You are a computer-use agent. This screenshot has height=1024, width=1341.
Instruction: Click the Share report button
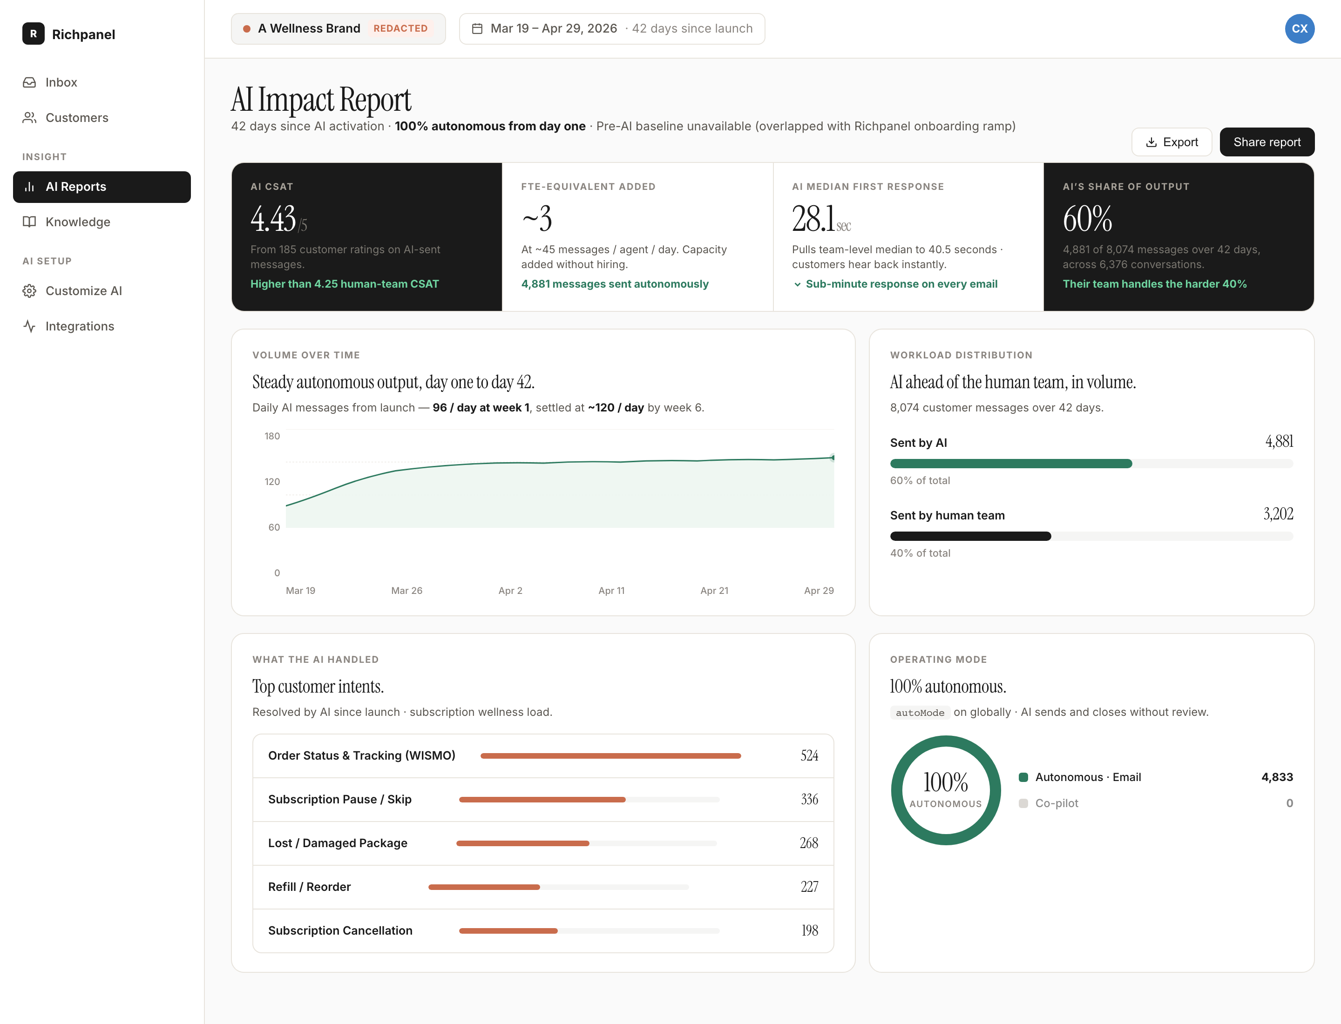point(1266,142)
